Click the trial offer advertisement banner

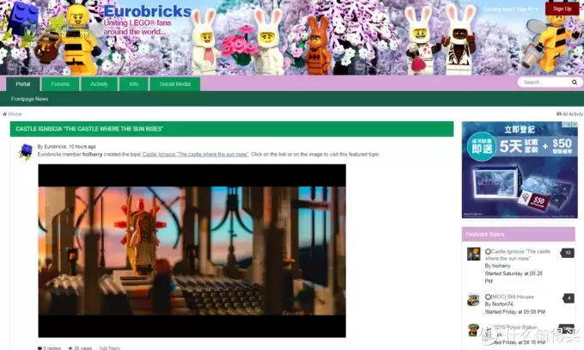[520, 169]
